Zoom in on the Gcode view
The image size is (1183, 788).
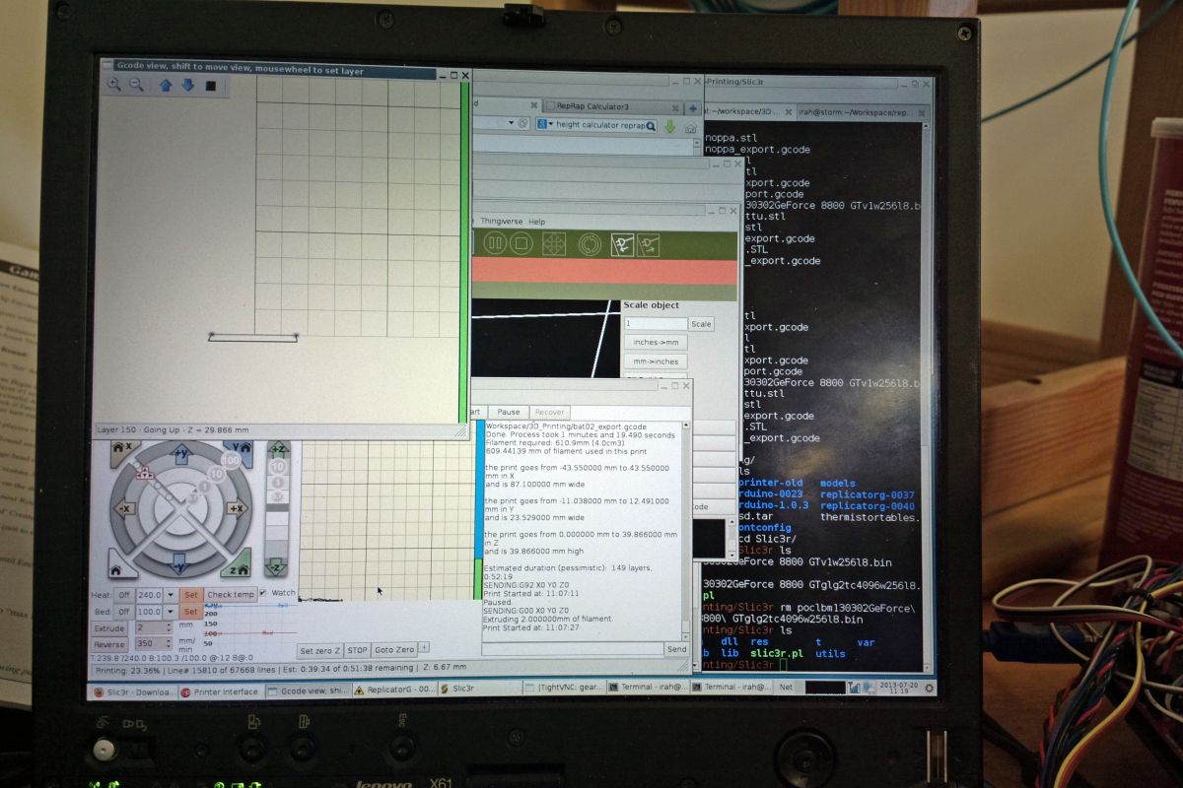[x=114, y=86]
